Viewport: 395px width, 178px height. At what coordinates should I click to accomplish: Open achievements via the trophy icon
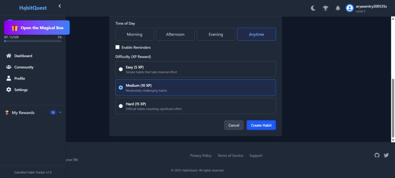click(325, 8)
